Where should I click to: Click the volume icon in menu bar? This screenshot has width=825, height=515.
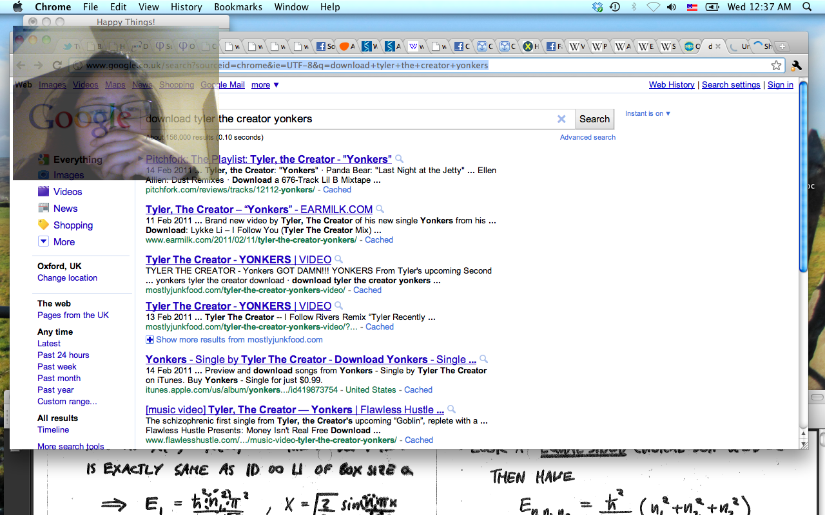[672, 7]
